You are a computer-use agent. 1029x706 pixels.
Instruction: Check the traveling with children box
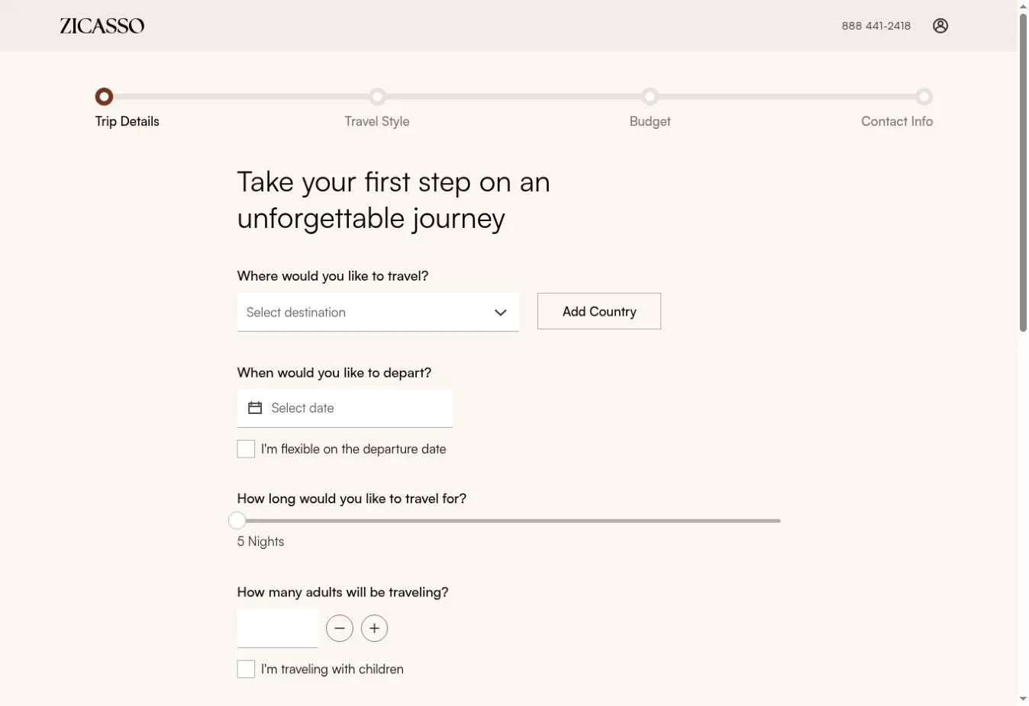point(246,669)
